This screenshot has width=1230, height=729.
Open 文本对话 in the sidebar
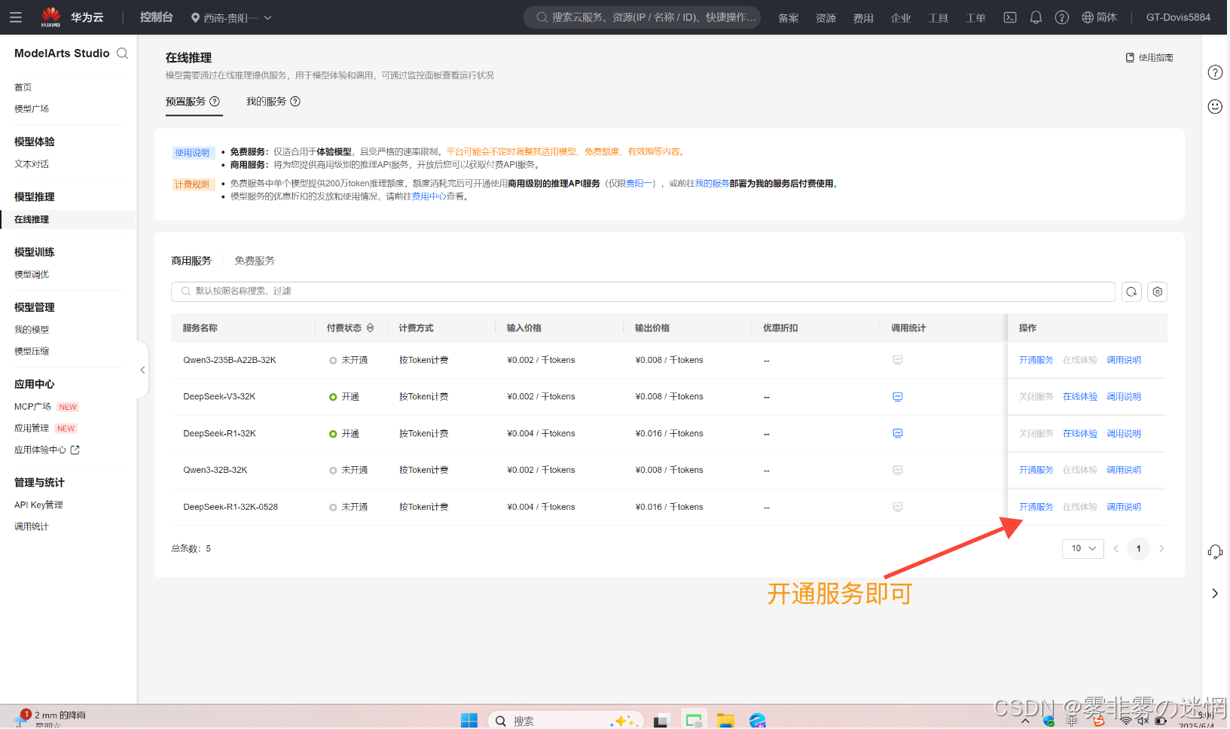(32, 164)
